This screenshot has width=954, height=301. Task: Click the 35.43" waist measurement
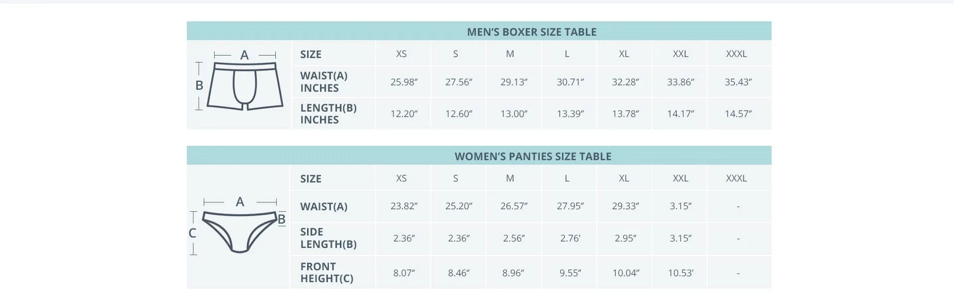point(738,82)
